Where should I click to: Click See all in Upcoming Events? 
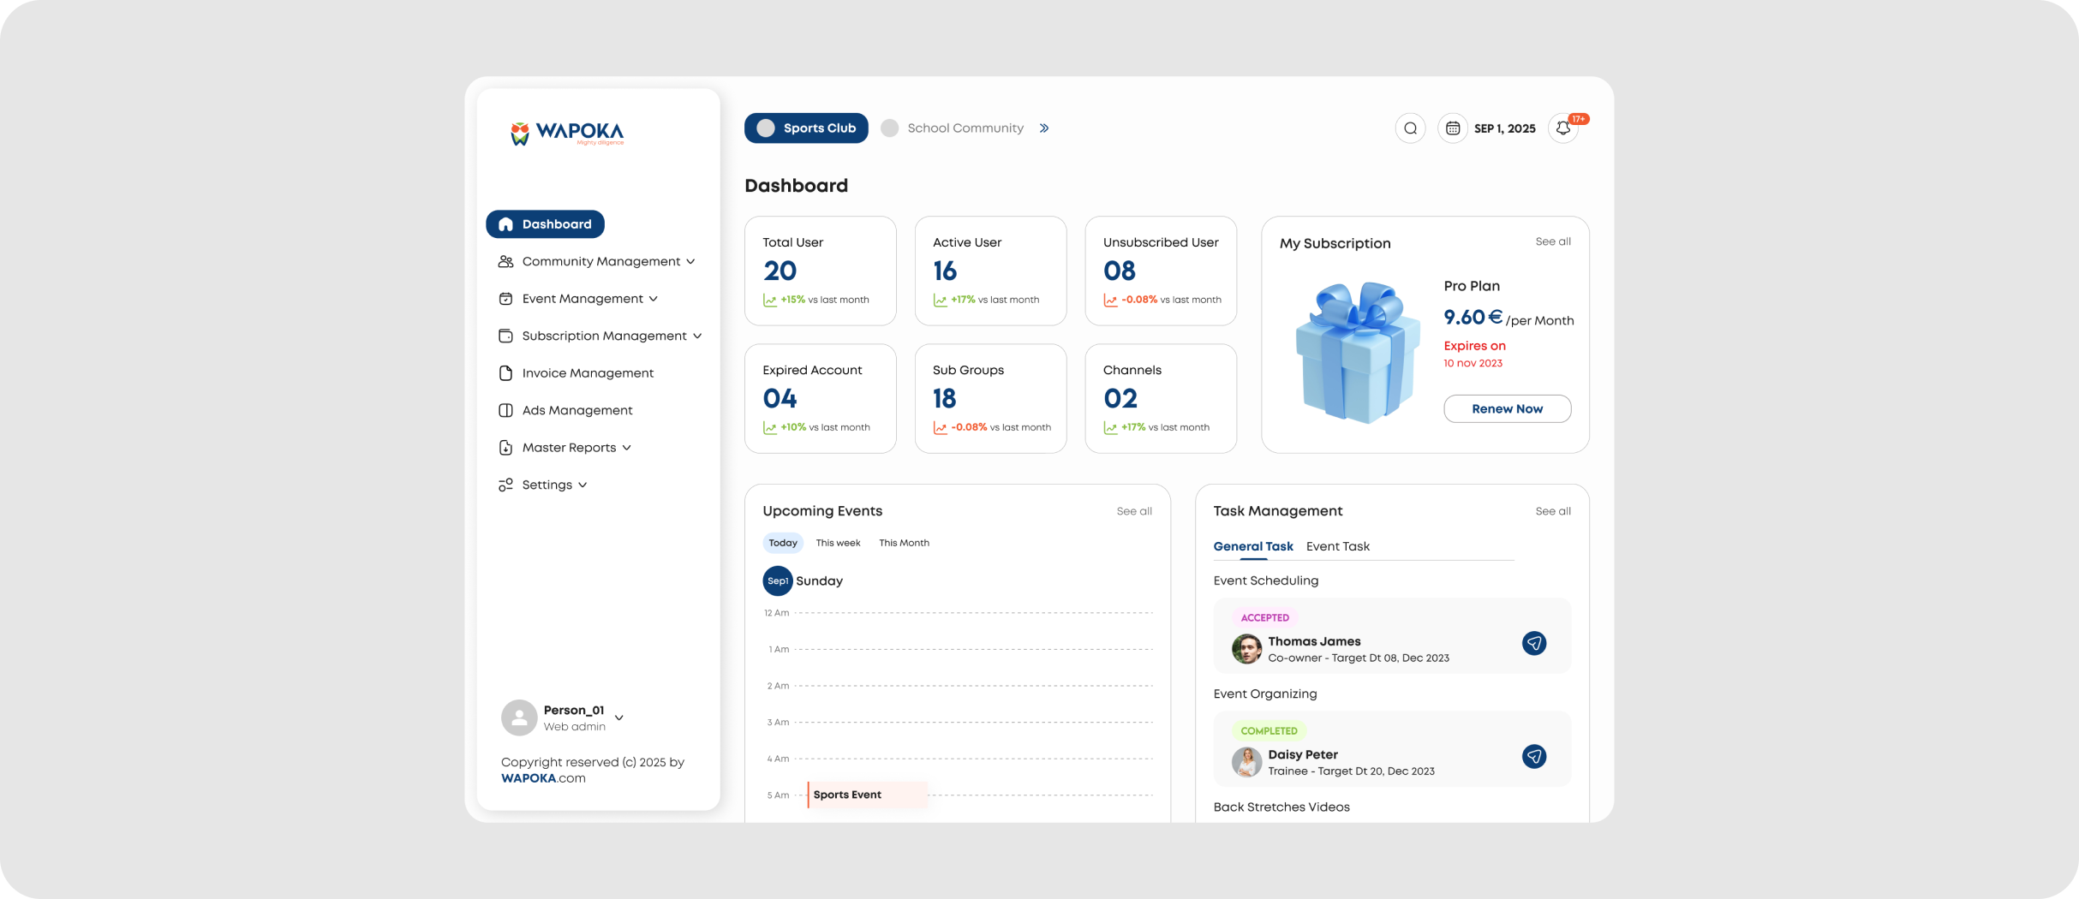pyautogui.click(x=1133, y=511)
